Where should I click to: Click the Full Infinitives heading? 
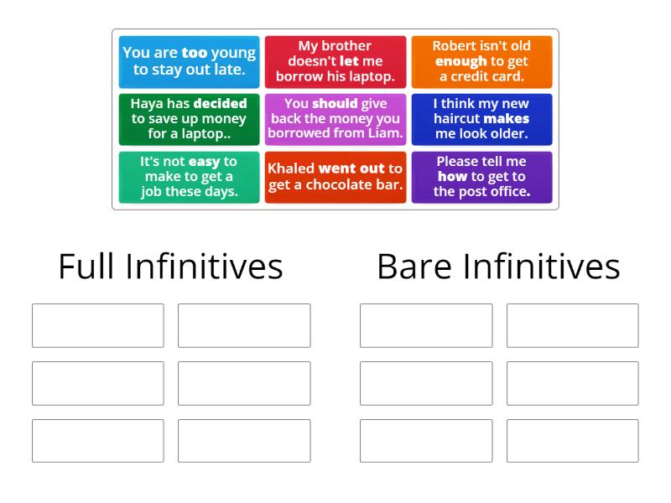point(170,267)
